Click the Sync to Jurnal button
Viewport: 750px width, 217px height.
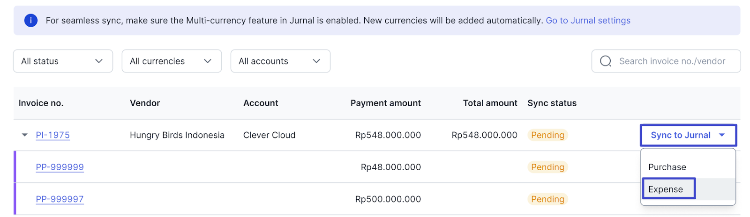pyautogui.click(x=688, y=135)
